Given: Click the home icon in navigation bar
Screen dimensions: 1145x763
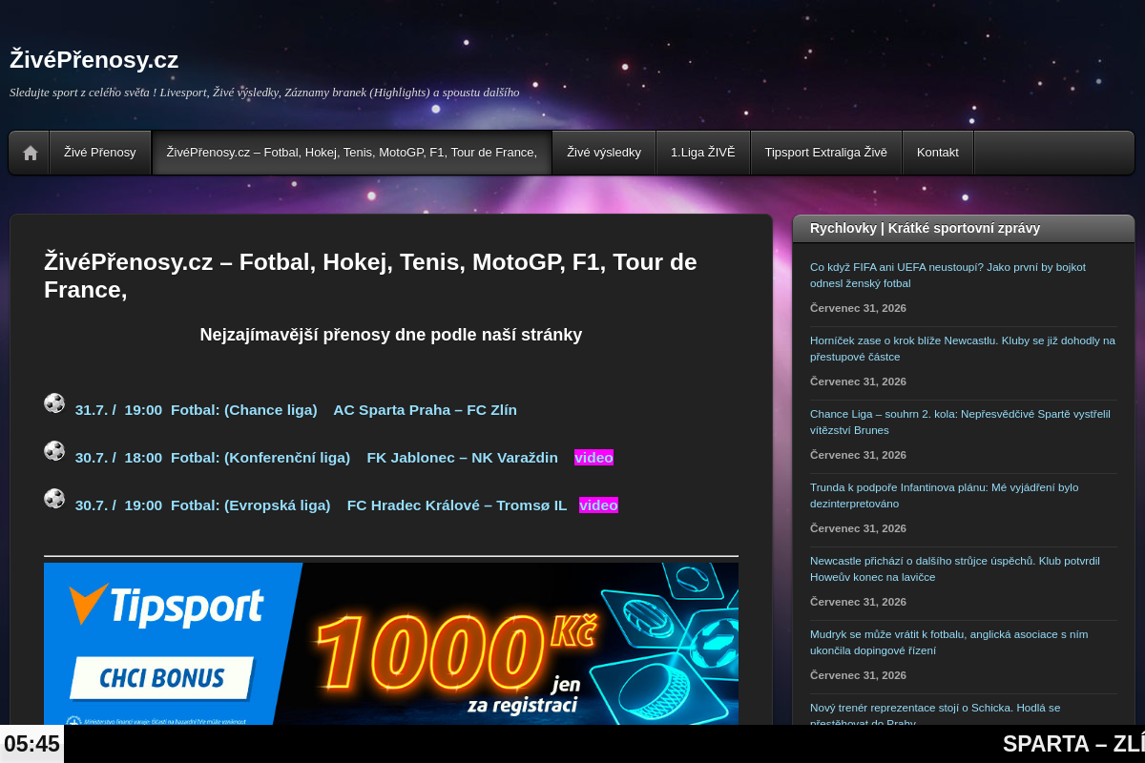Looking at the screenshot, I should (x=31, y=153).
